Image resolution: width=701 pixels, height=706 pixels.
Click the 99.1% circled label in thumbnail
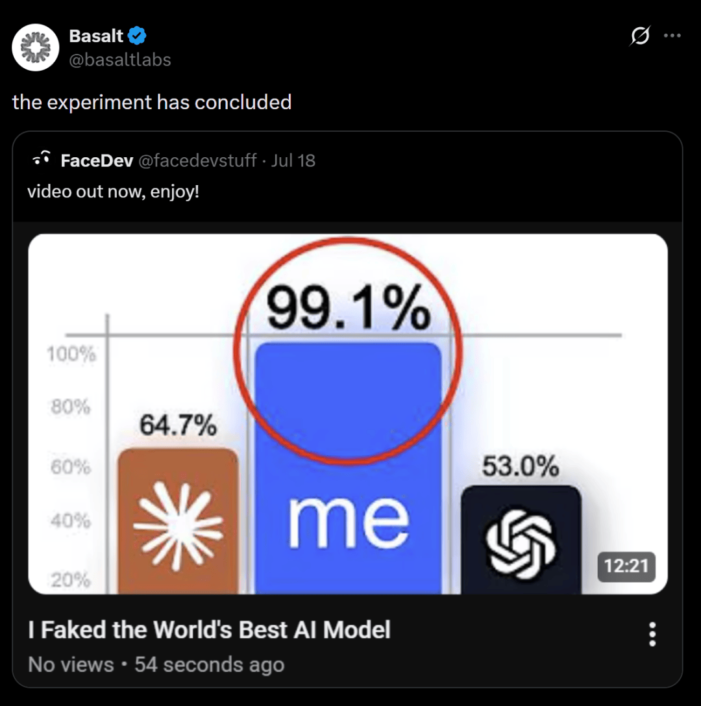(349, 307)
